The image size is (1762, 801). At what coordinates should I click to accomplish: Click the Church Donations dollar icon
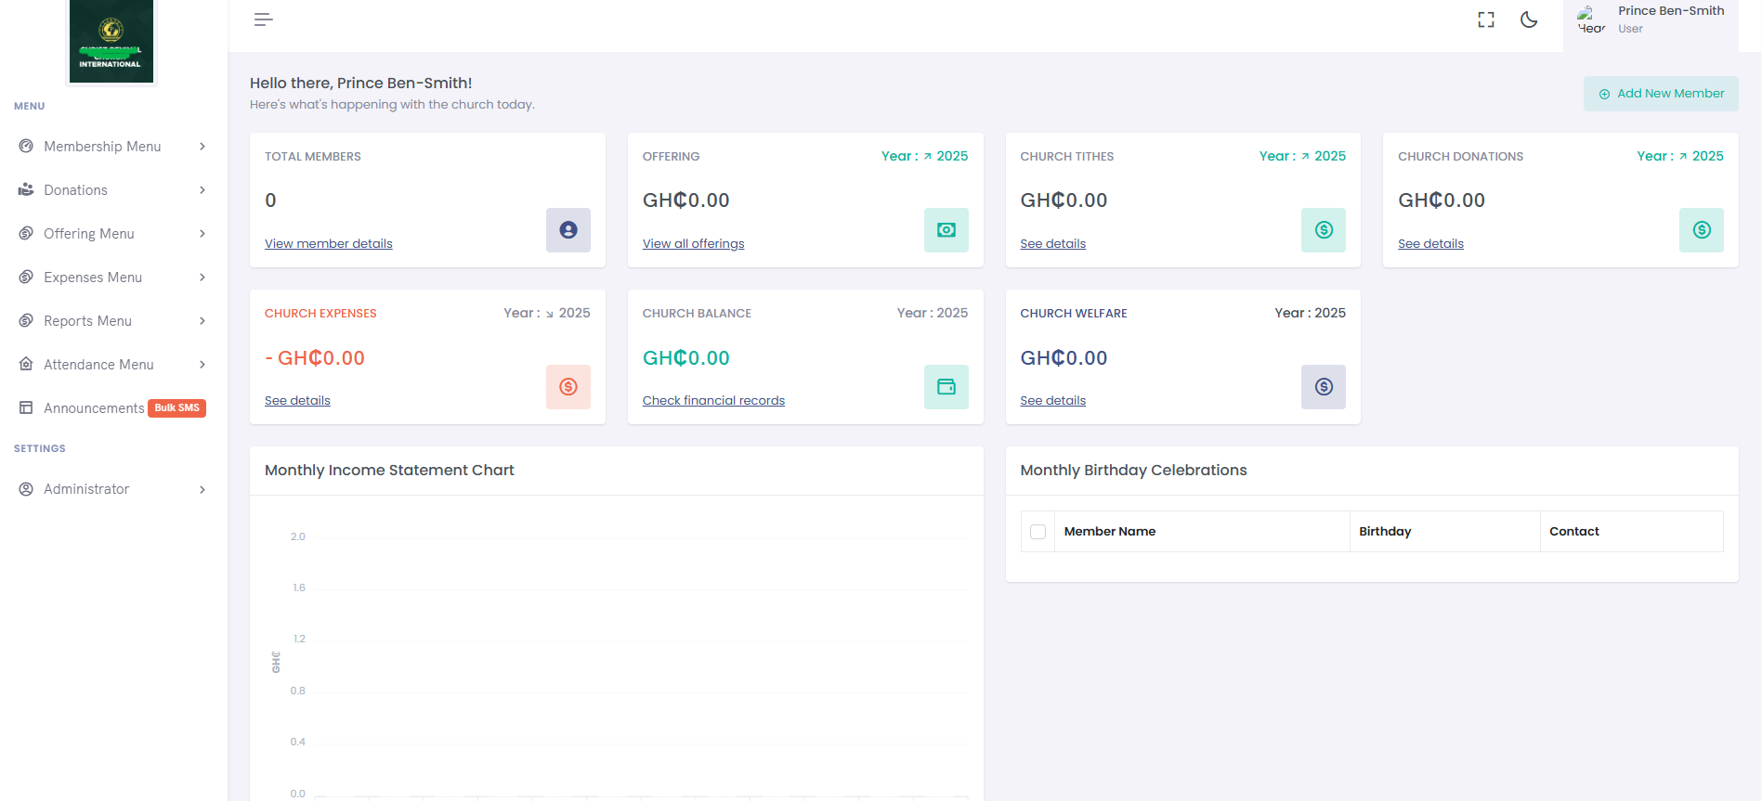tap(1701, 230)
